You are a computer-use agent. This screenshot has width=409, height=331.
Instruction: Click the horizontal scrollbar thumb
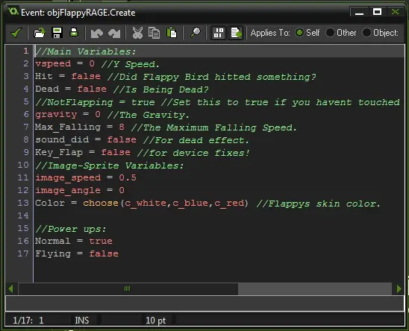click(x=128, y=289)
